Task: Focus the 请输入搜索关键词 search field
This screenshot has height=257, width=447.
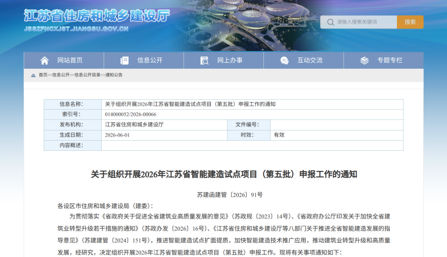Action: coord(359,22)
